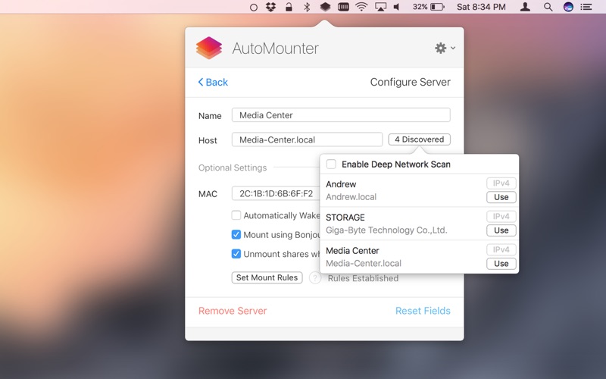606x379 pixels.
Task: Click Use for the STORAGE server
Action: coord(501,230)
